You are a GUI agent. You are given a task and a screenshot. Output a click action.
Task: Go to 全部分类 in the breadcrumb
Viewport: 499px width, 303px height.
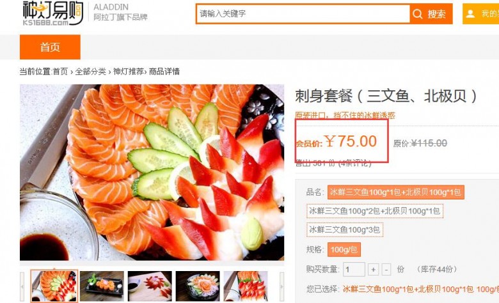pos(90,72)
